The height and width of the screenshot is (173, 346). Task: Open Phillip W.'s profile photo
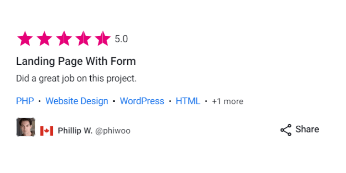pyautogui.click(x=26, y=127)
